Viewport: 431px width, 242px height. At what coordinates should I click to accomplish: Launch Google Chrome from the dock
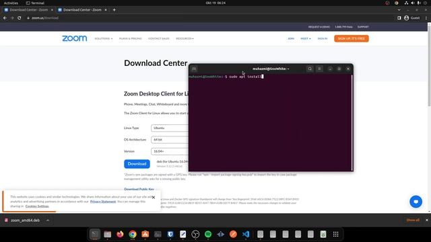133,234
